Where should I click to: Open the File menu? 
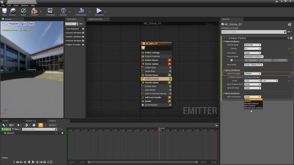point(3,5)
